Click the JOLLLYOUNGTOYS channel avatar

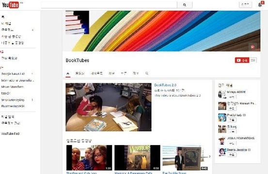(x=222, y=141)
